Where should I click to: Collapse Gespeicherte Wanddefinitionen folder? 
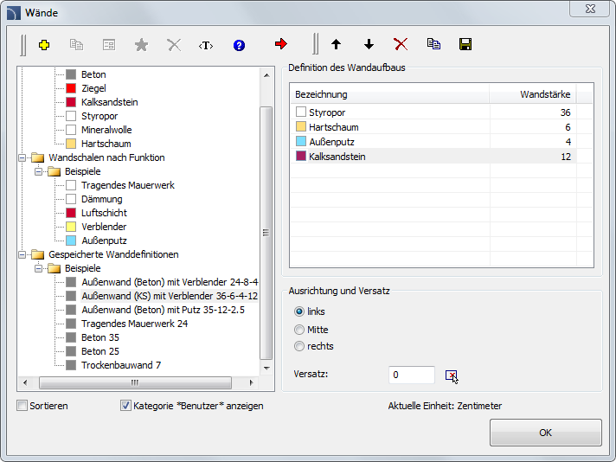pos(22,254)
